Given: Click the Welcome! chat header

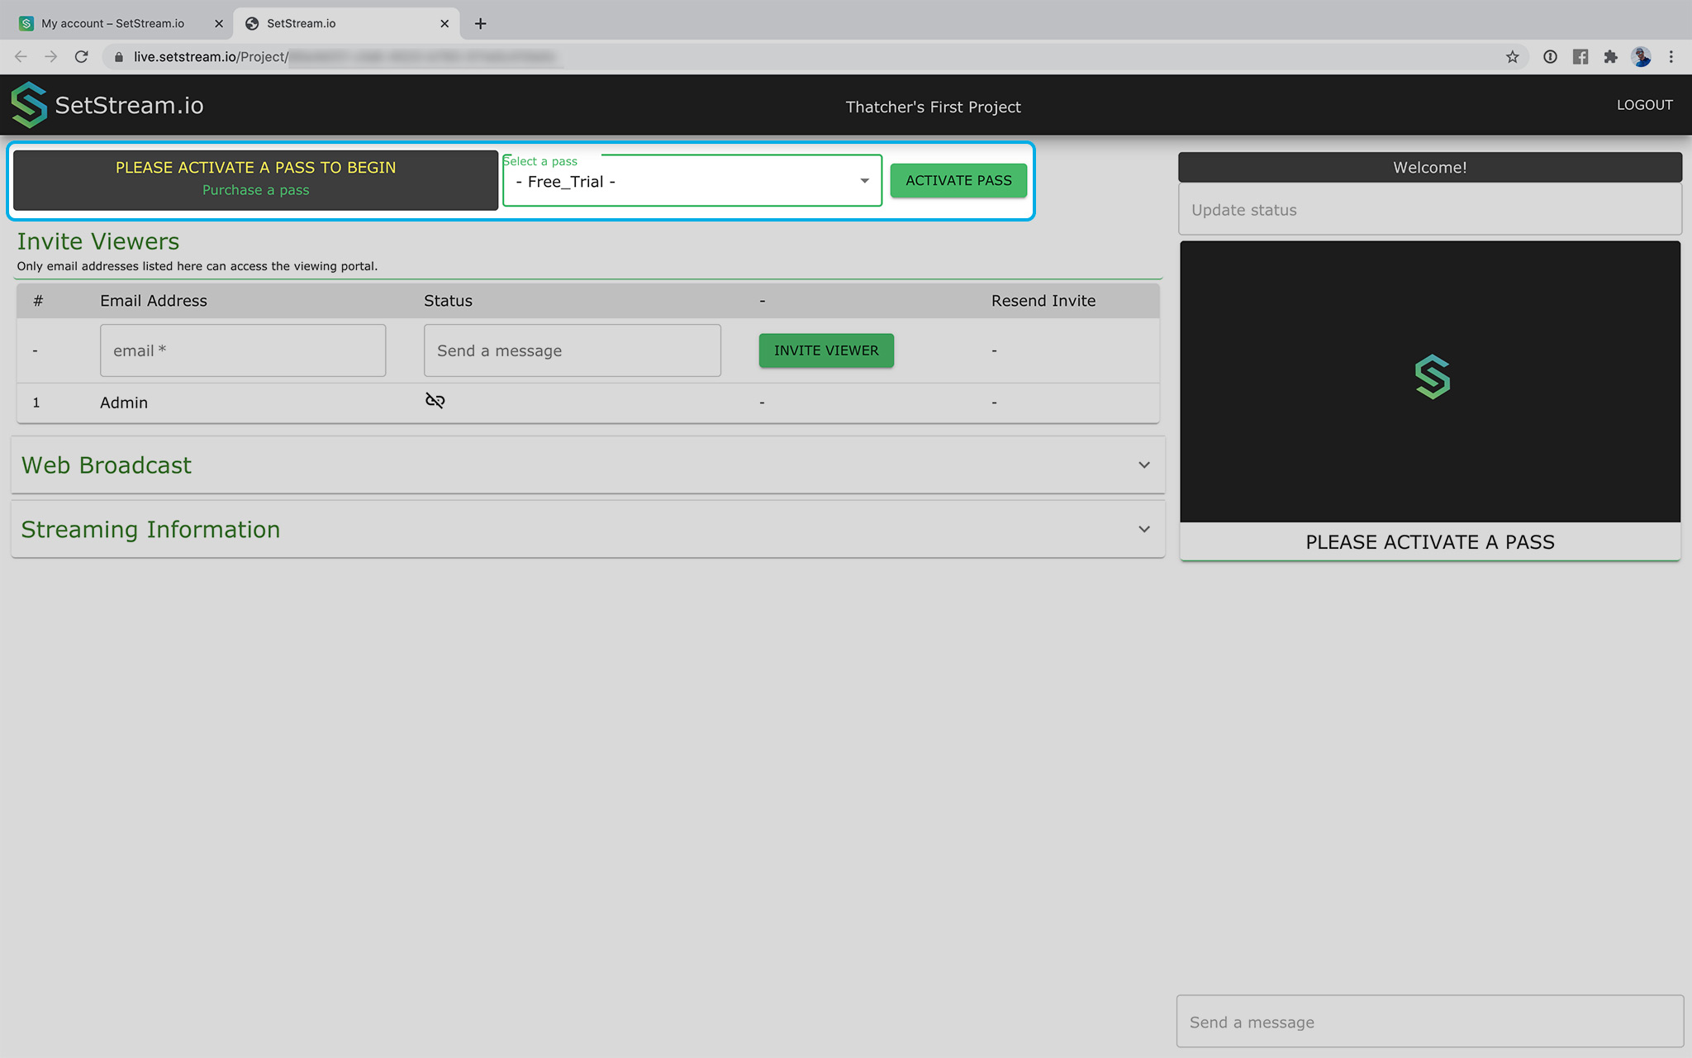Looking at the screenshot, I should [1430, 167].
